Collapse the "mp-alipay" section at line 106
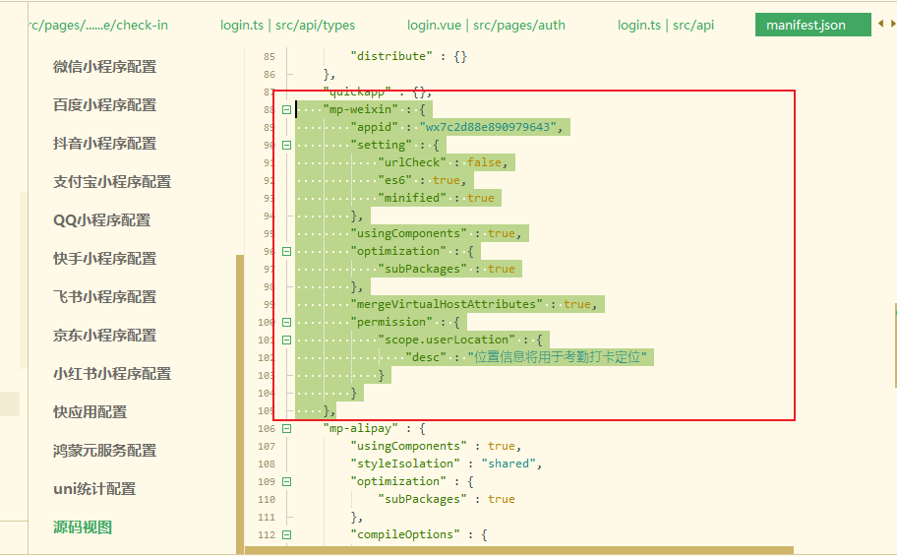The width and height of the screenshot is (897, 557). [286, 429]
